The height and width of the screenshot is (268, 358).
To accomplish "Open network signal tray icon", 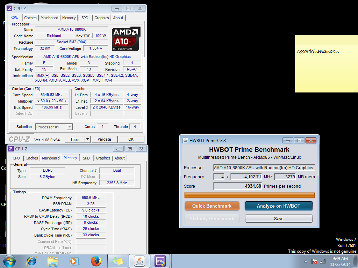I will (323, 261).
